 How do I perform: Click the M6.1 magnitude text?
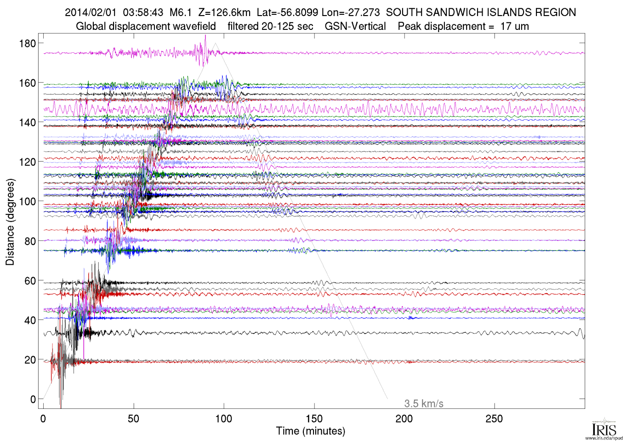tap(181, 12)
